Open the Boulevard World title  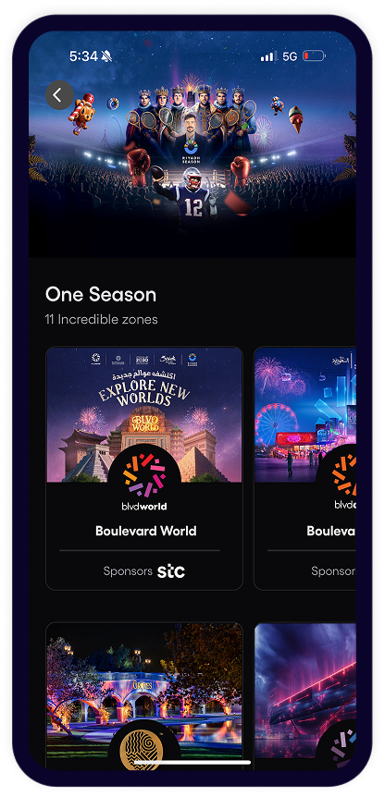(146, 531)
